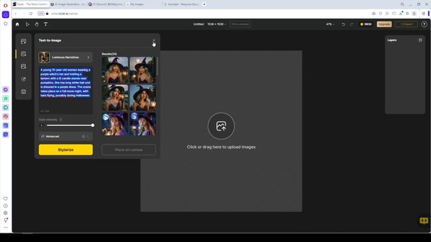Switch to the AI Image Generation tab
Screen dimensions: 431x242
click(68, 4)
